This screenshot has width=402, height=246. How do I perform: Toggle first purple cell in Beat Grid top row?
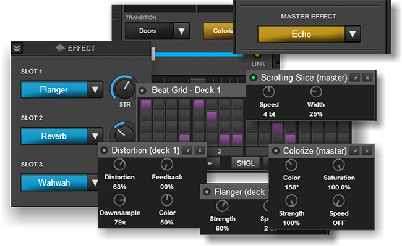coord(146,105)
